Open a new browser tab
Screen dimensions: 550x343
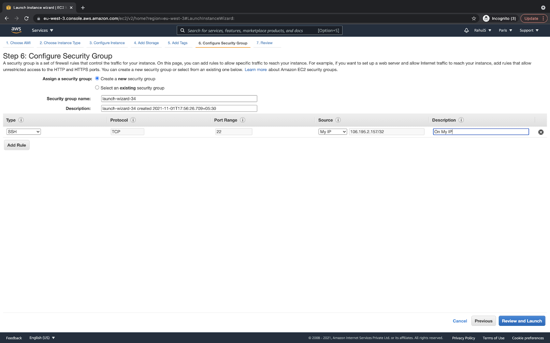[x=83, y=8]
